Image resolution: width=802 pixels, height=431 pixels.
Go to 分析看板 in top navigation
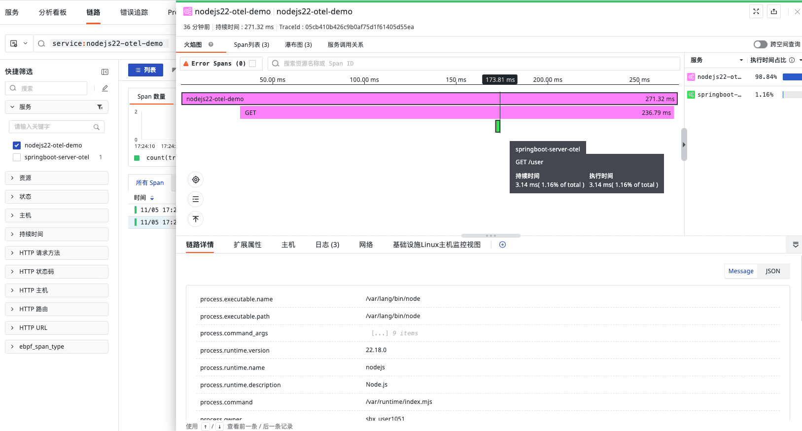(x=52, y=12)
